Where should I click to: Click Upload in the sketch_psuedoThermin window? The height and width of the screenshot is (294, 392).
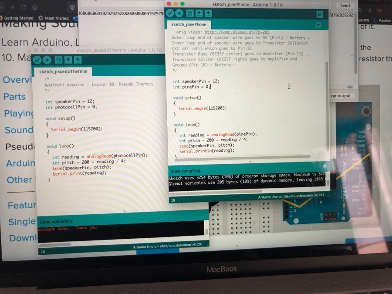coord(47,60)
